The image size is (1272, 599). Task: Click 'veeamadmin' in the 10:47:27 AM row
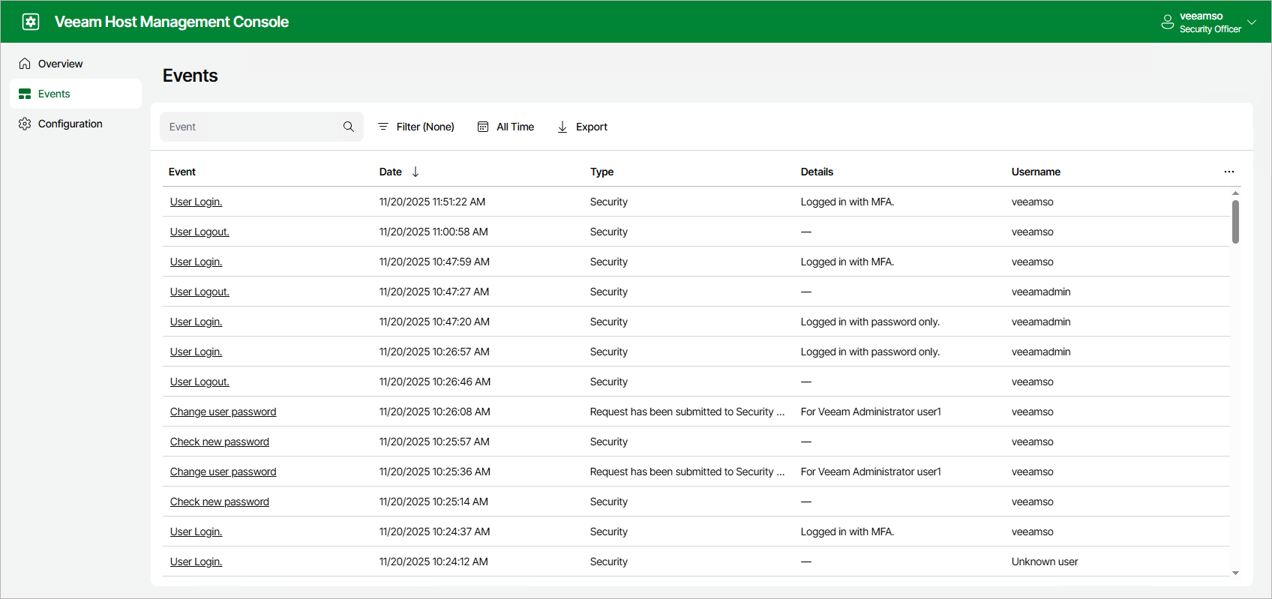pos(1041,292)
